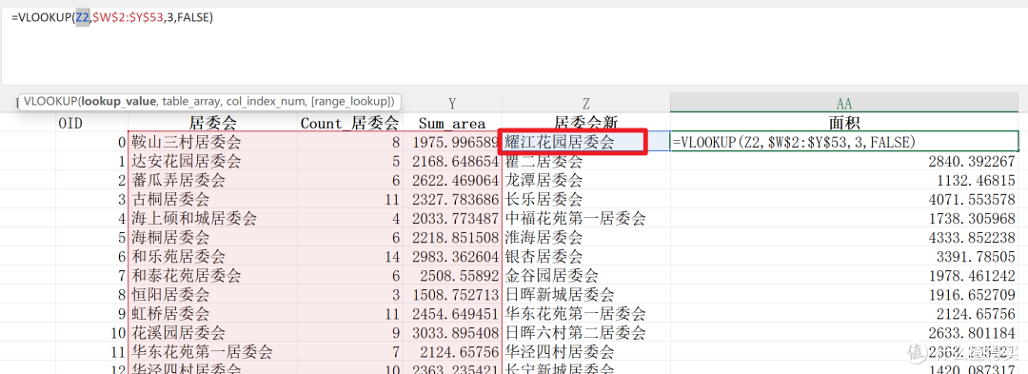Image resolution: width=1028 pixels, height=374 pixels.
Task: Click OID cell 10 beside 花溪园居委会
Action: (91, 333)
